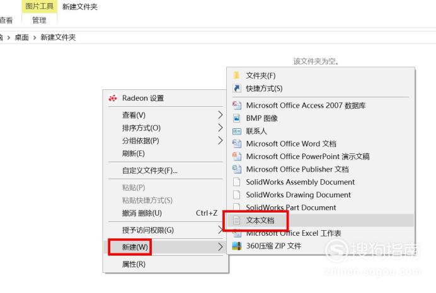
Task: Expand the 分组依据(P) submenu arrow
Action: [x=221, y=140]
